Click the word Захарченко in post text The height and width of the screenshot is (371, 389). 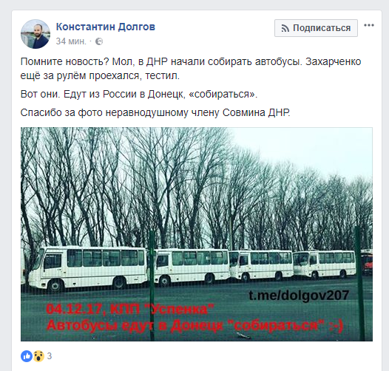tap(334, 61)
